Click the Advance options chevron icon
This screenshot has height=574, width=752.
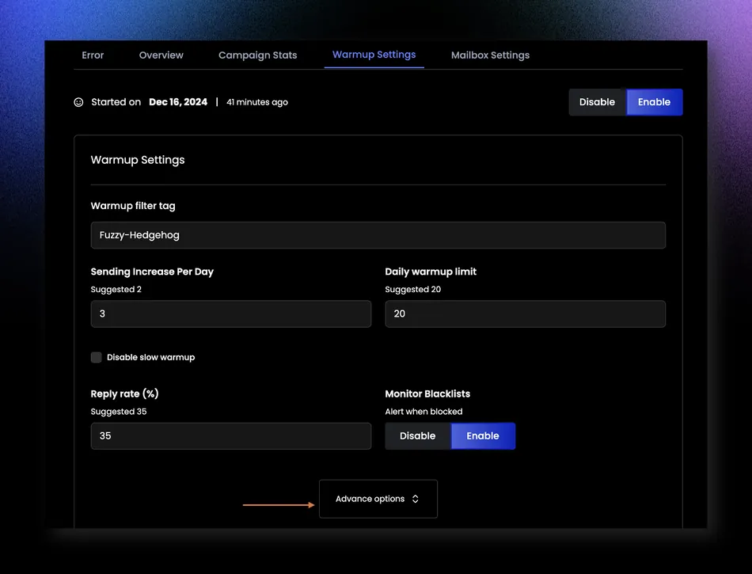point(416,499)
